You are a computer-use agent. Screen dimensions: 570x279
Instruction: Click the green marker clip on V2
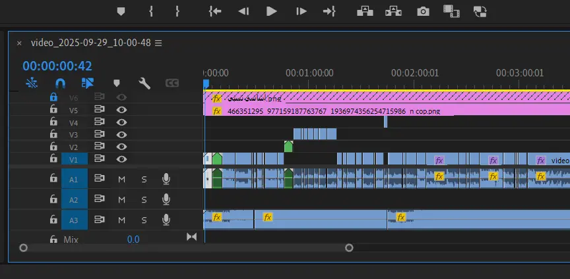pyautogui.click(x=288, y=147)
